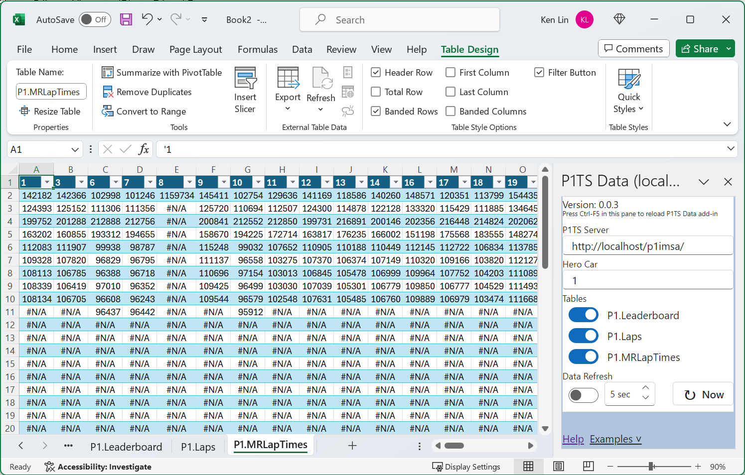Disable the P1.MRLapTimes table toggle

click(x=584, y=356)
